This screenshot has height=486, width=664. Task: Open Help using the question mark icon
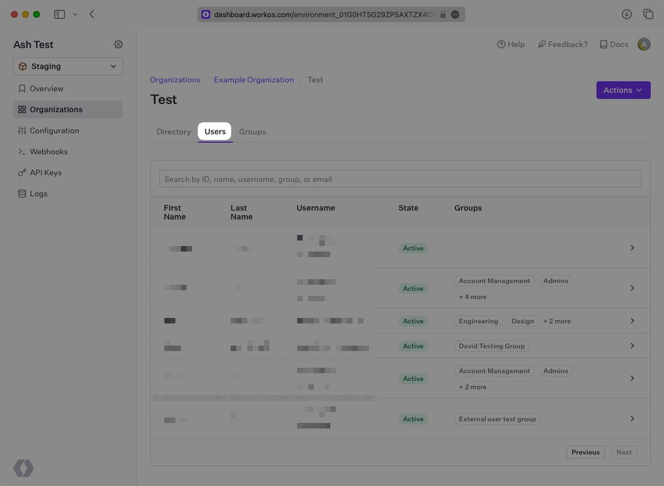(501, 44)
